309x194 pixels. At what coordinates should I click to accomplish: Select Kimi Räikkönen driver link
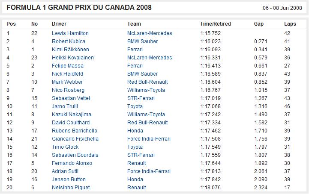tap(70, 50)
